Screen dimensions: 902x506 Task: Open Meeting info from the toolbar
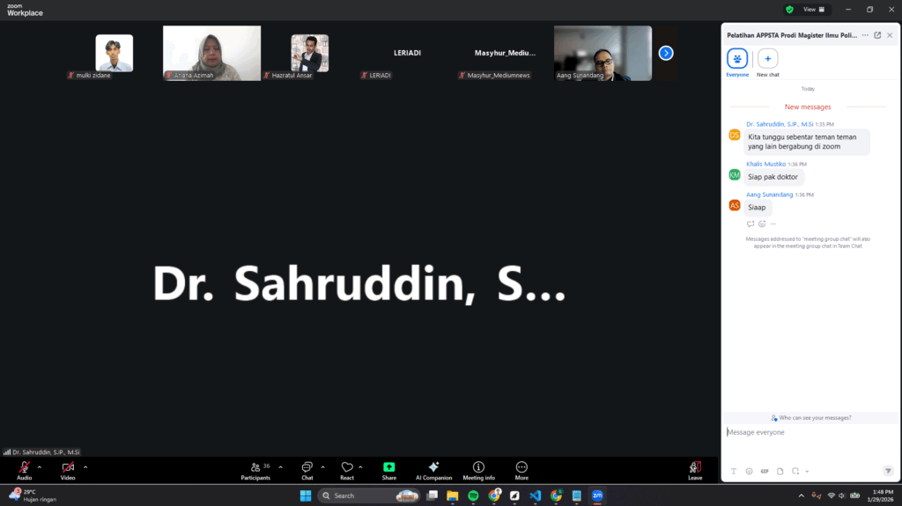(x=478, y=467)
